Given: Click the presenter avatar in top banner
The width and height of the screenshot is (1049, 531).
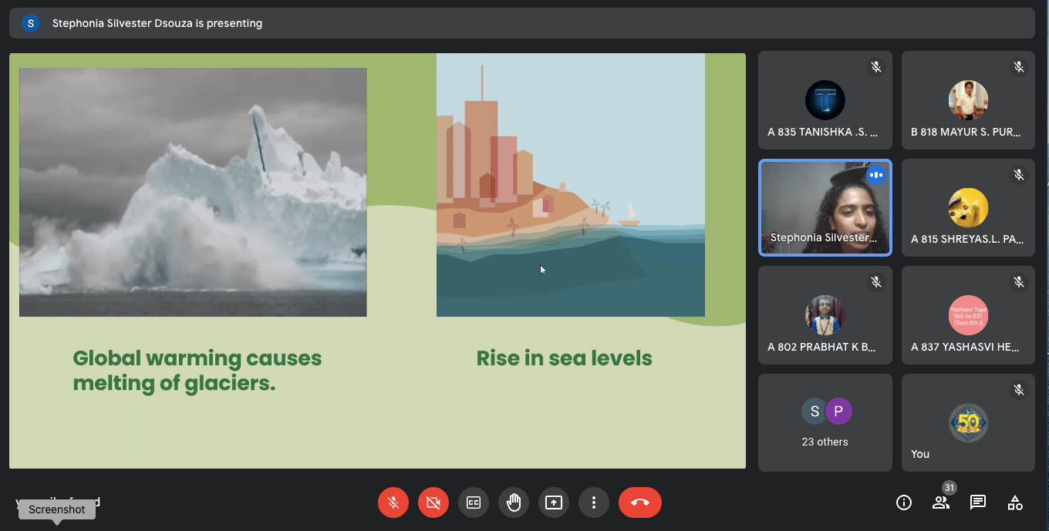Looking at the screenshot, I should pyautogui.click(x=31, y=23).
